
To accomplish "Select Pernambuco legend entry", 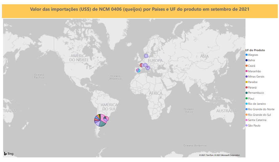I will tap(255, 93).
